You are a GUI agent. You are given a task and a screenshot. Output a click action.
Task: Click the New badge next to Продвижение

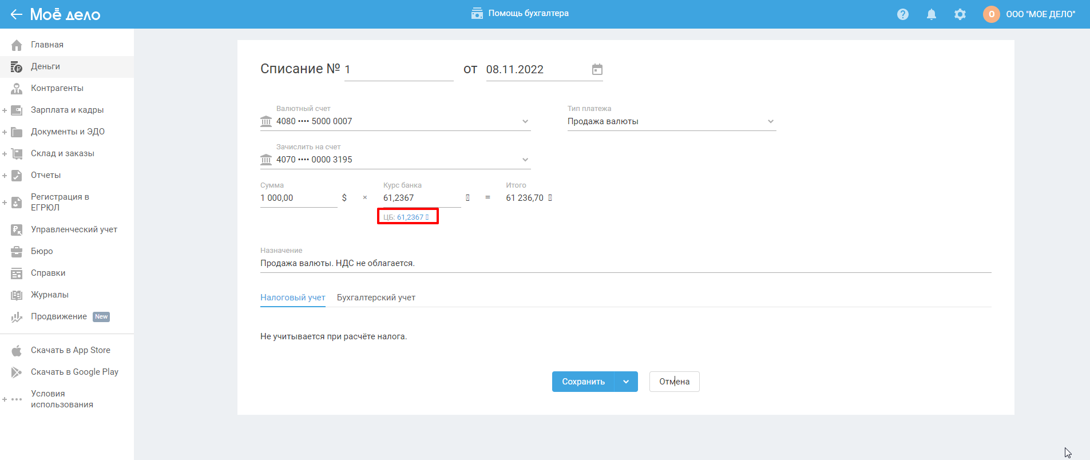coord(101,317)
